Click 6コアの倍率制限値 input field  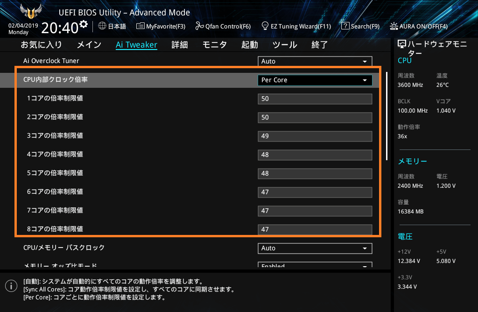[315, 192]
